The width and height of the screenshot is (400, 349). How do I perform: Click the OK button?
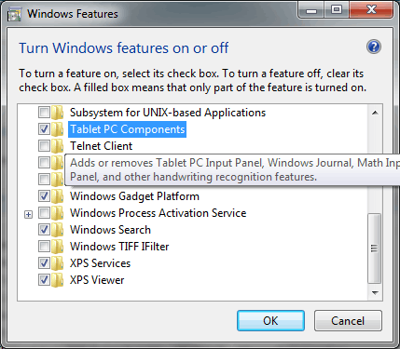(270, 321)
